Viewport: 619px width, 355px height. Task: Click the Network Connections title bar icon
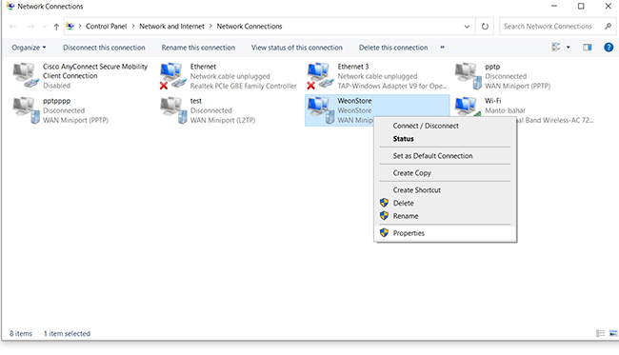tap(10, 6)
